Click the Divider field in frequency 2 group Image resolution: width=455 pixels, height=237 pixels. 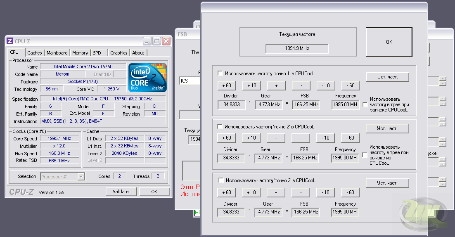(x=231, y=158)
